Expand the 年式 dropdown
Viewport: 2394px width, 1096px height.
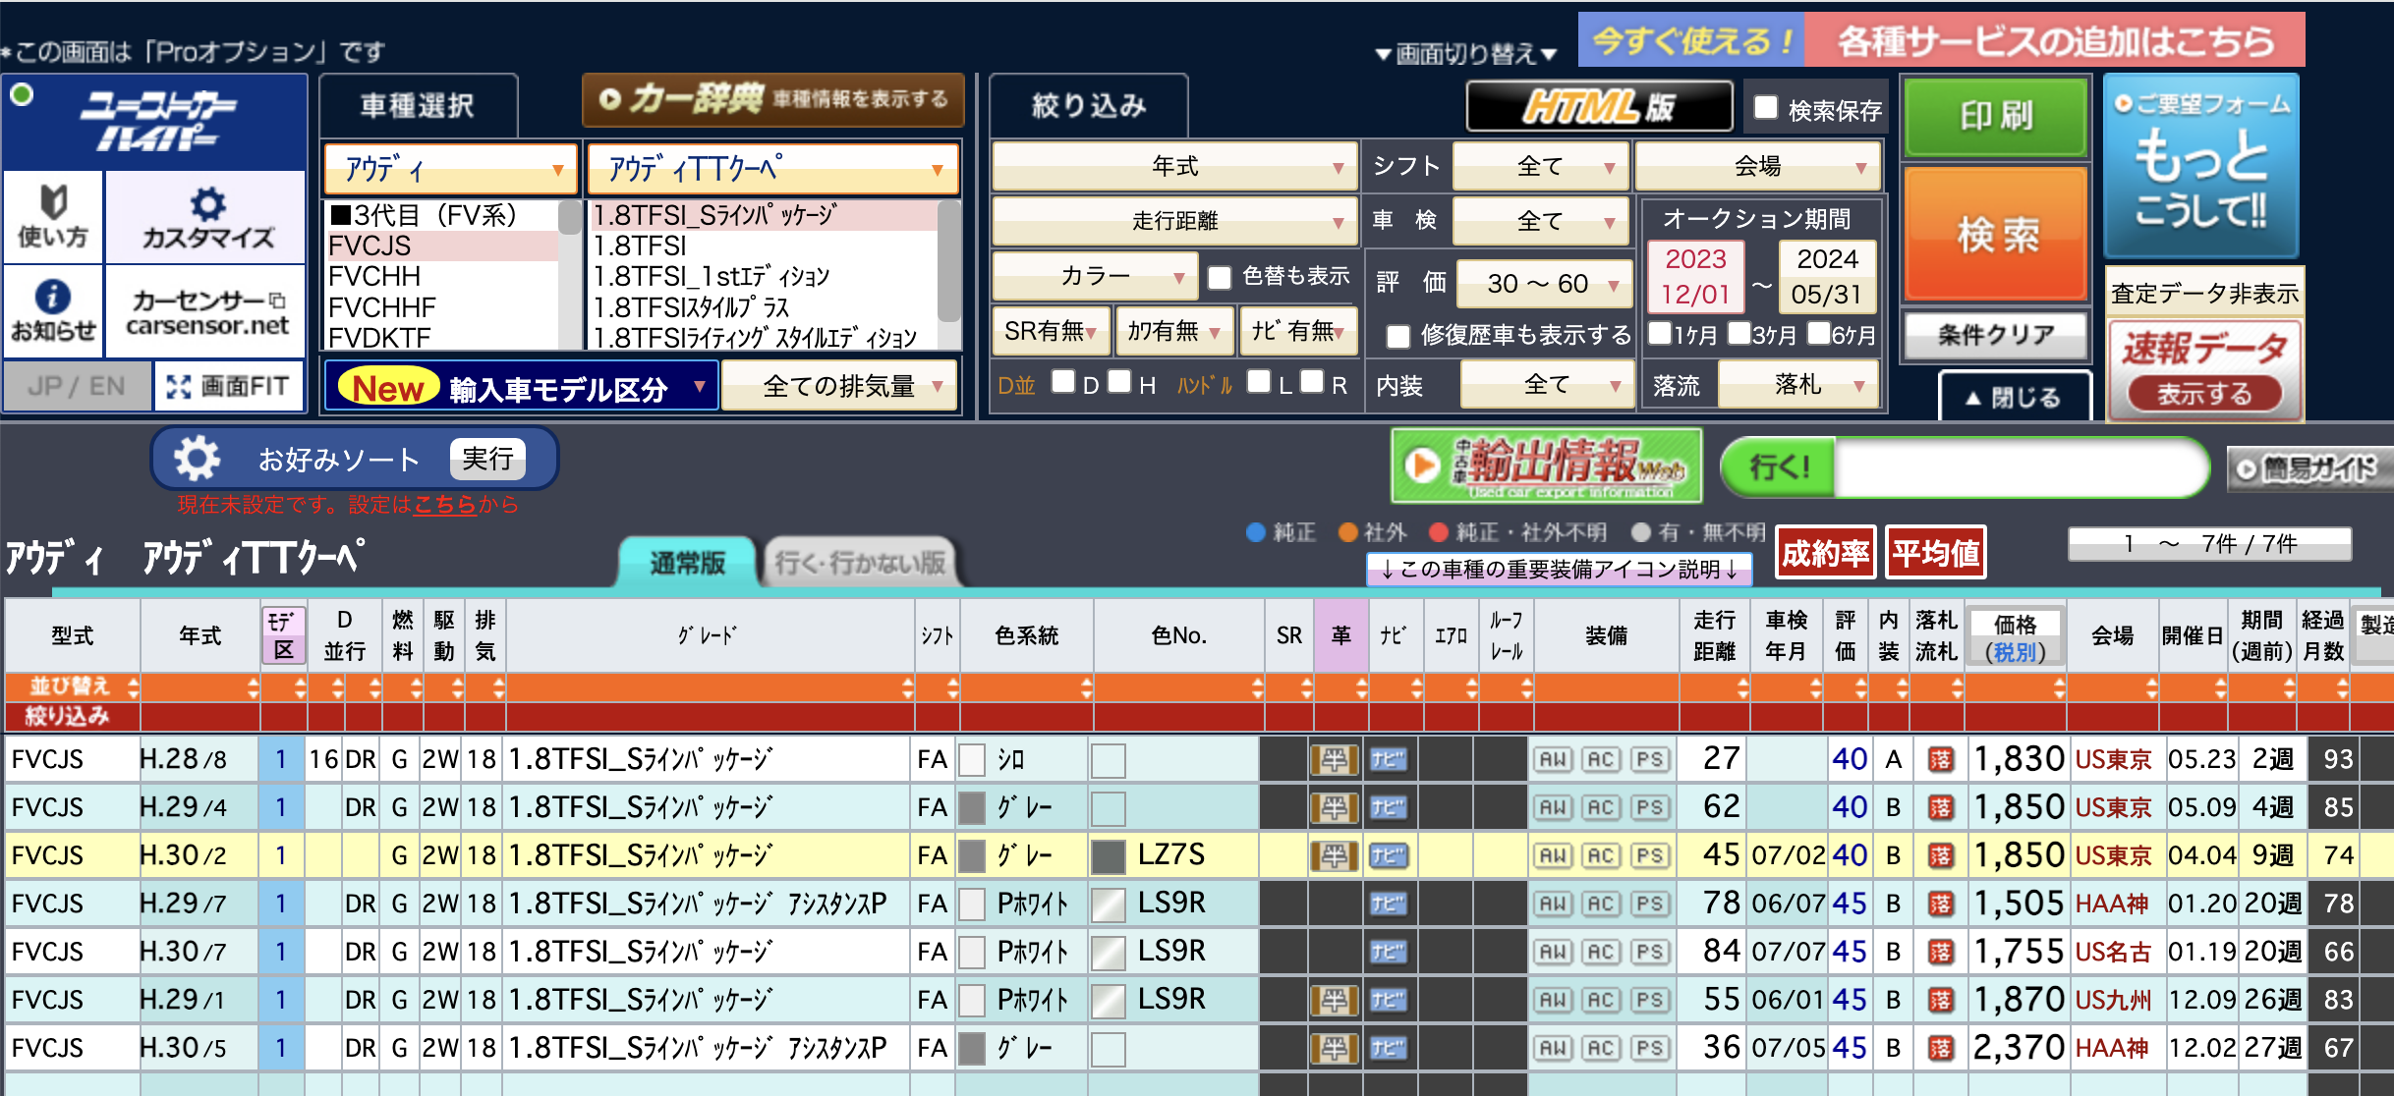[1174, 166]
